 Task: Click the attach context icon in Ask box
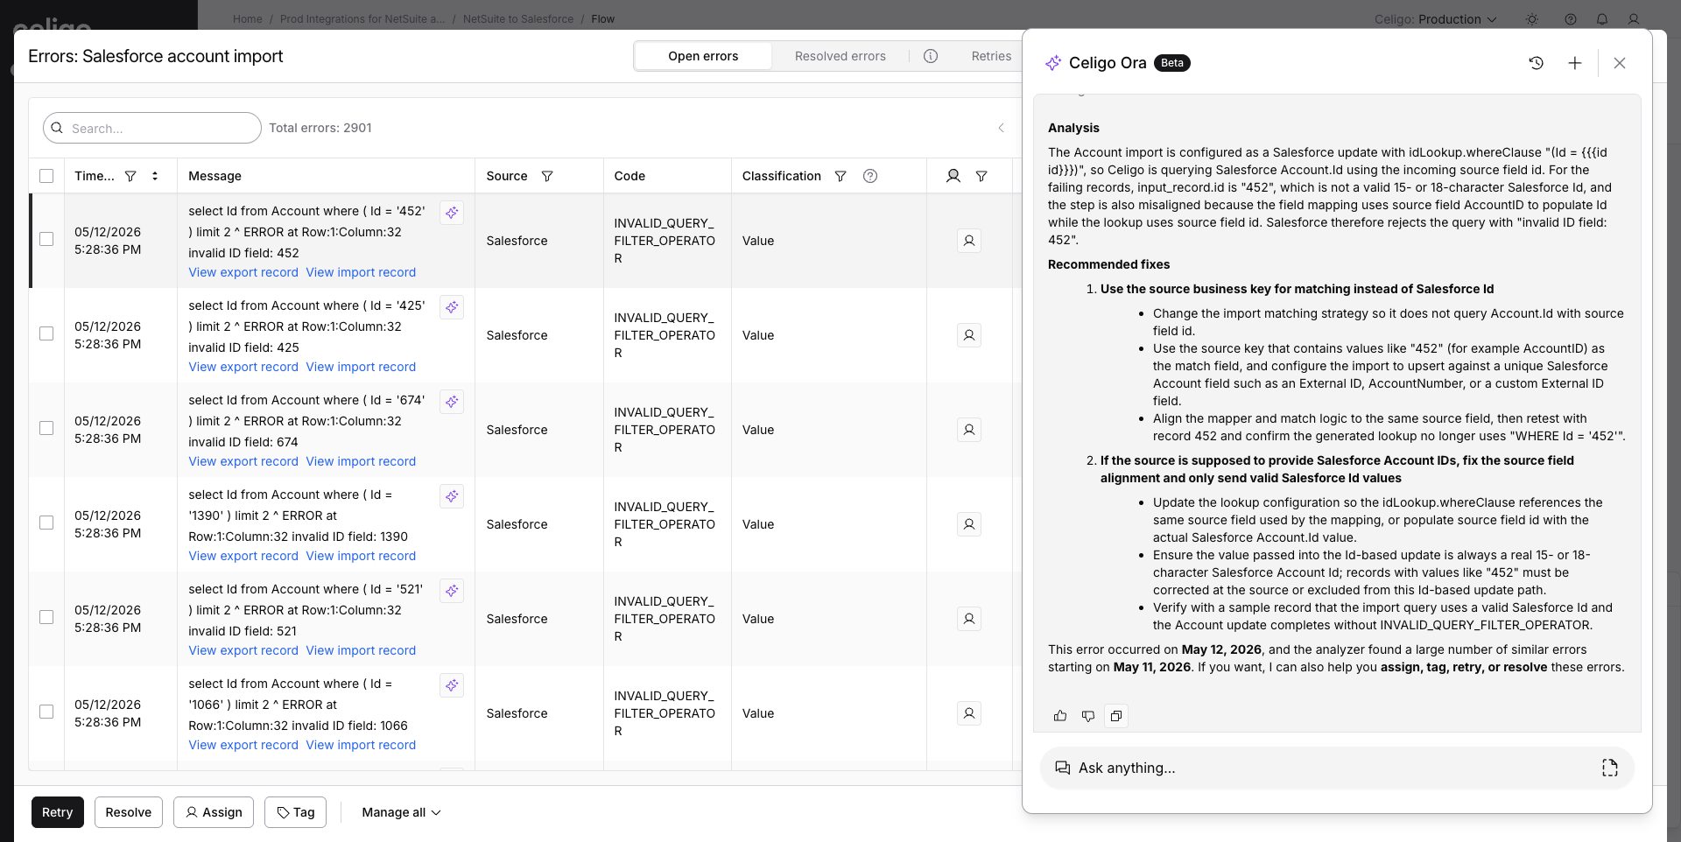tap(1610, 768)
